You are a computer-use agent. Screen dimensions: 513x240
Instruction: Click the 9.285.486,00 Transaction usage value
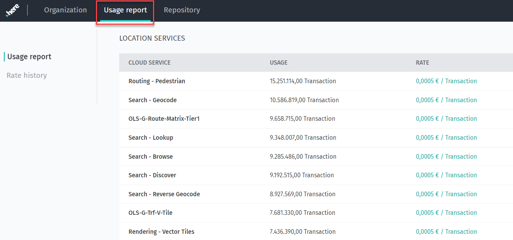pyautogui.click(x=303, y=156)
